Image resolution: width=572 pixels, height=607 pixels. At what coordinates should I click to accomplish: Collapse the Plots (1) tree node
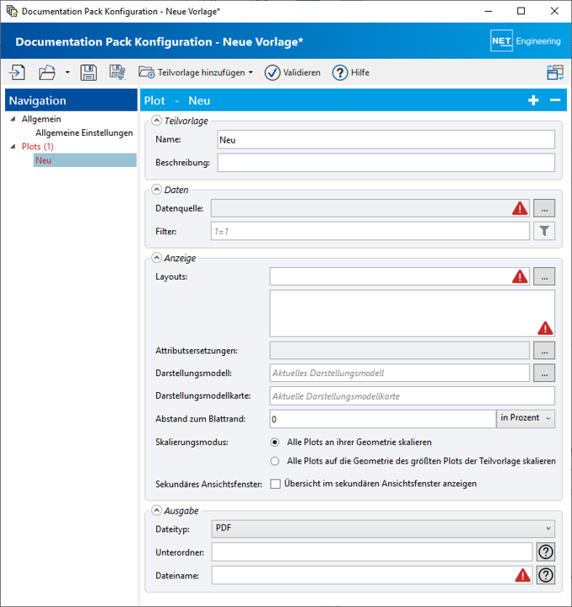click(13, 147)
